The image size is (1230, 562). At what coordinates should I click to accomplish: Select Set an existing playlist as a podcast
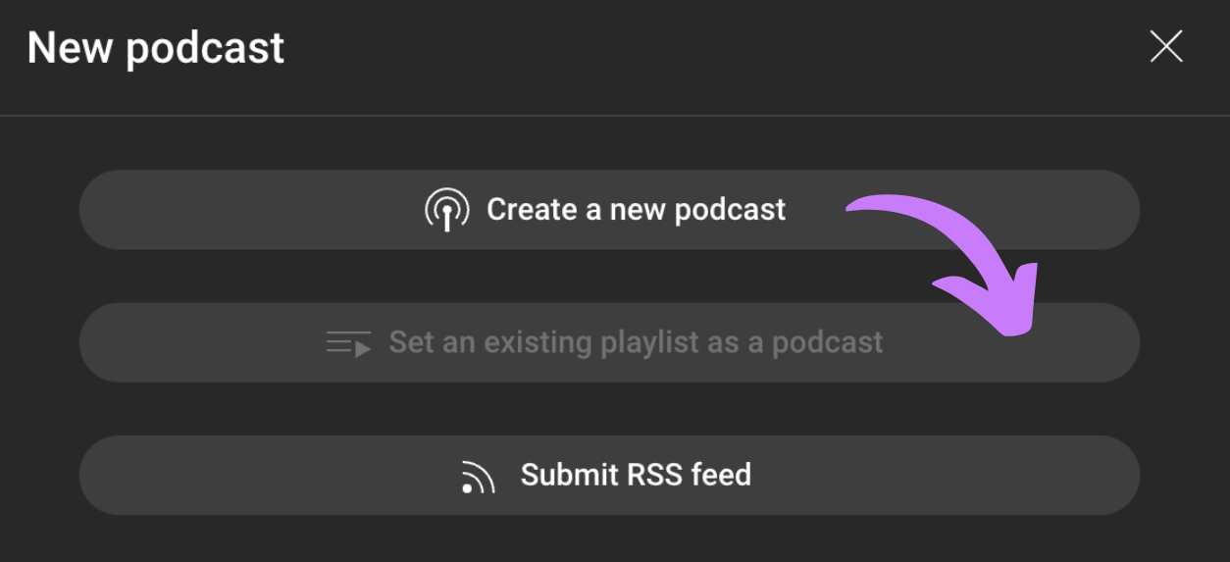609,342
